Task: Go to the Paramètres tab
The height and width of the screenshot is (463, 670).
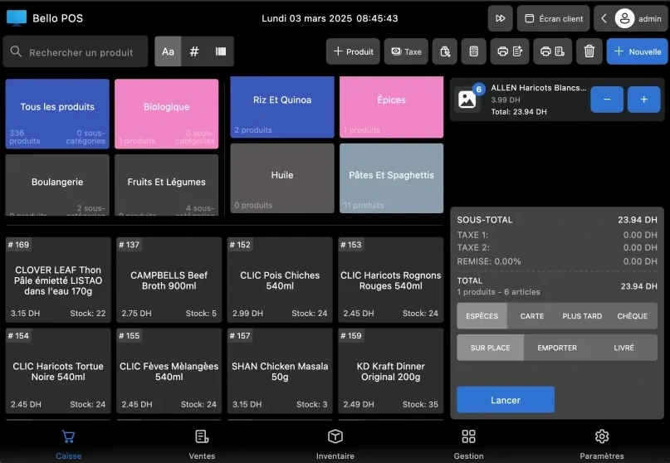Action: click(602, 444)
